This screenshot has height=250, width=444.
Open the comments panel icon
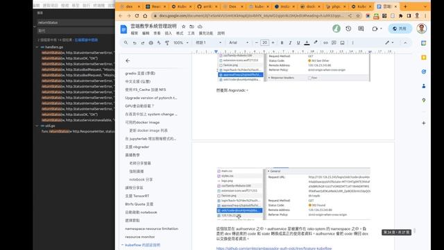point(361,28)
